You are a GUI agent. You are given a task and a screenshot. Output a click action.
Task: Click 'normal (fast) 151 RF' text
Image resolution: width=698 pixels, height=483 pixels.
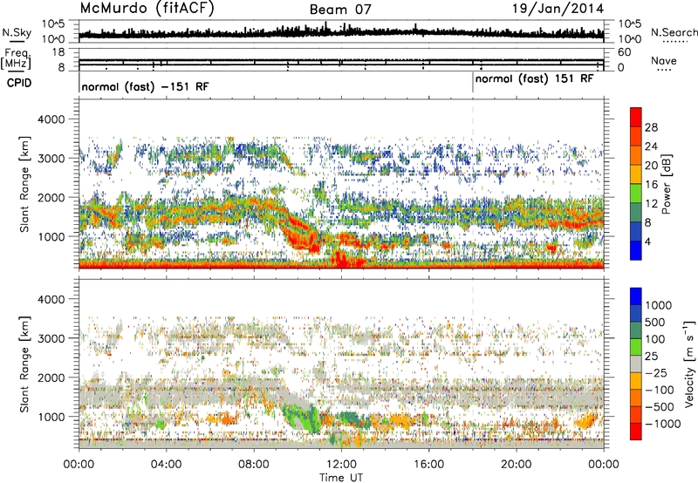(534, 79)
